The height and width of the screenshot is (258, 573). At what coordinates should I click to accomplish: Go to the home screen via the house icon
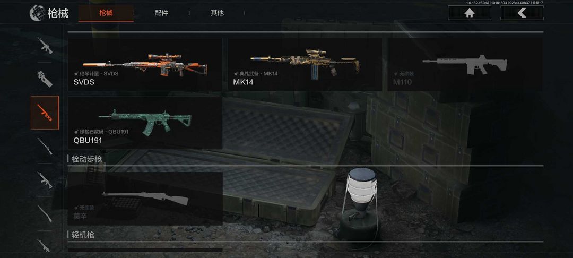470,13
